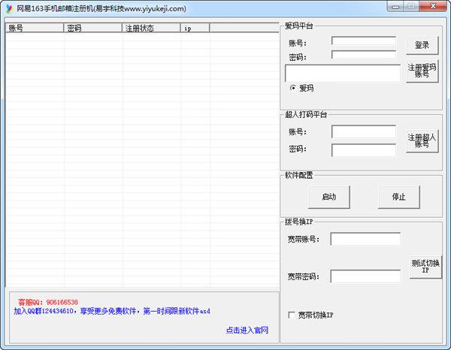
Task: Click the large text box under 爱玛平台 密码
Action: point(342,73)
